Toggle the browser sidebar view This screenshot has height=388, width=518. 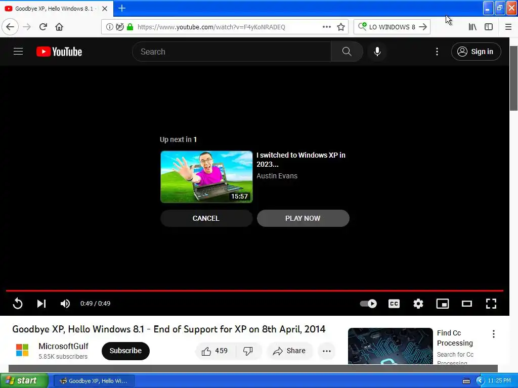coord(489,27)
